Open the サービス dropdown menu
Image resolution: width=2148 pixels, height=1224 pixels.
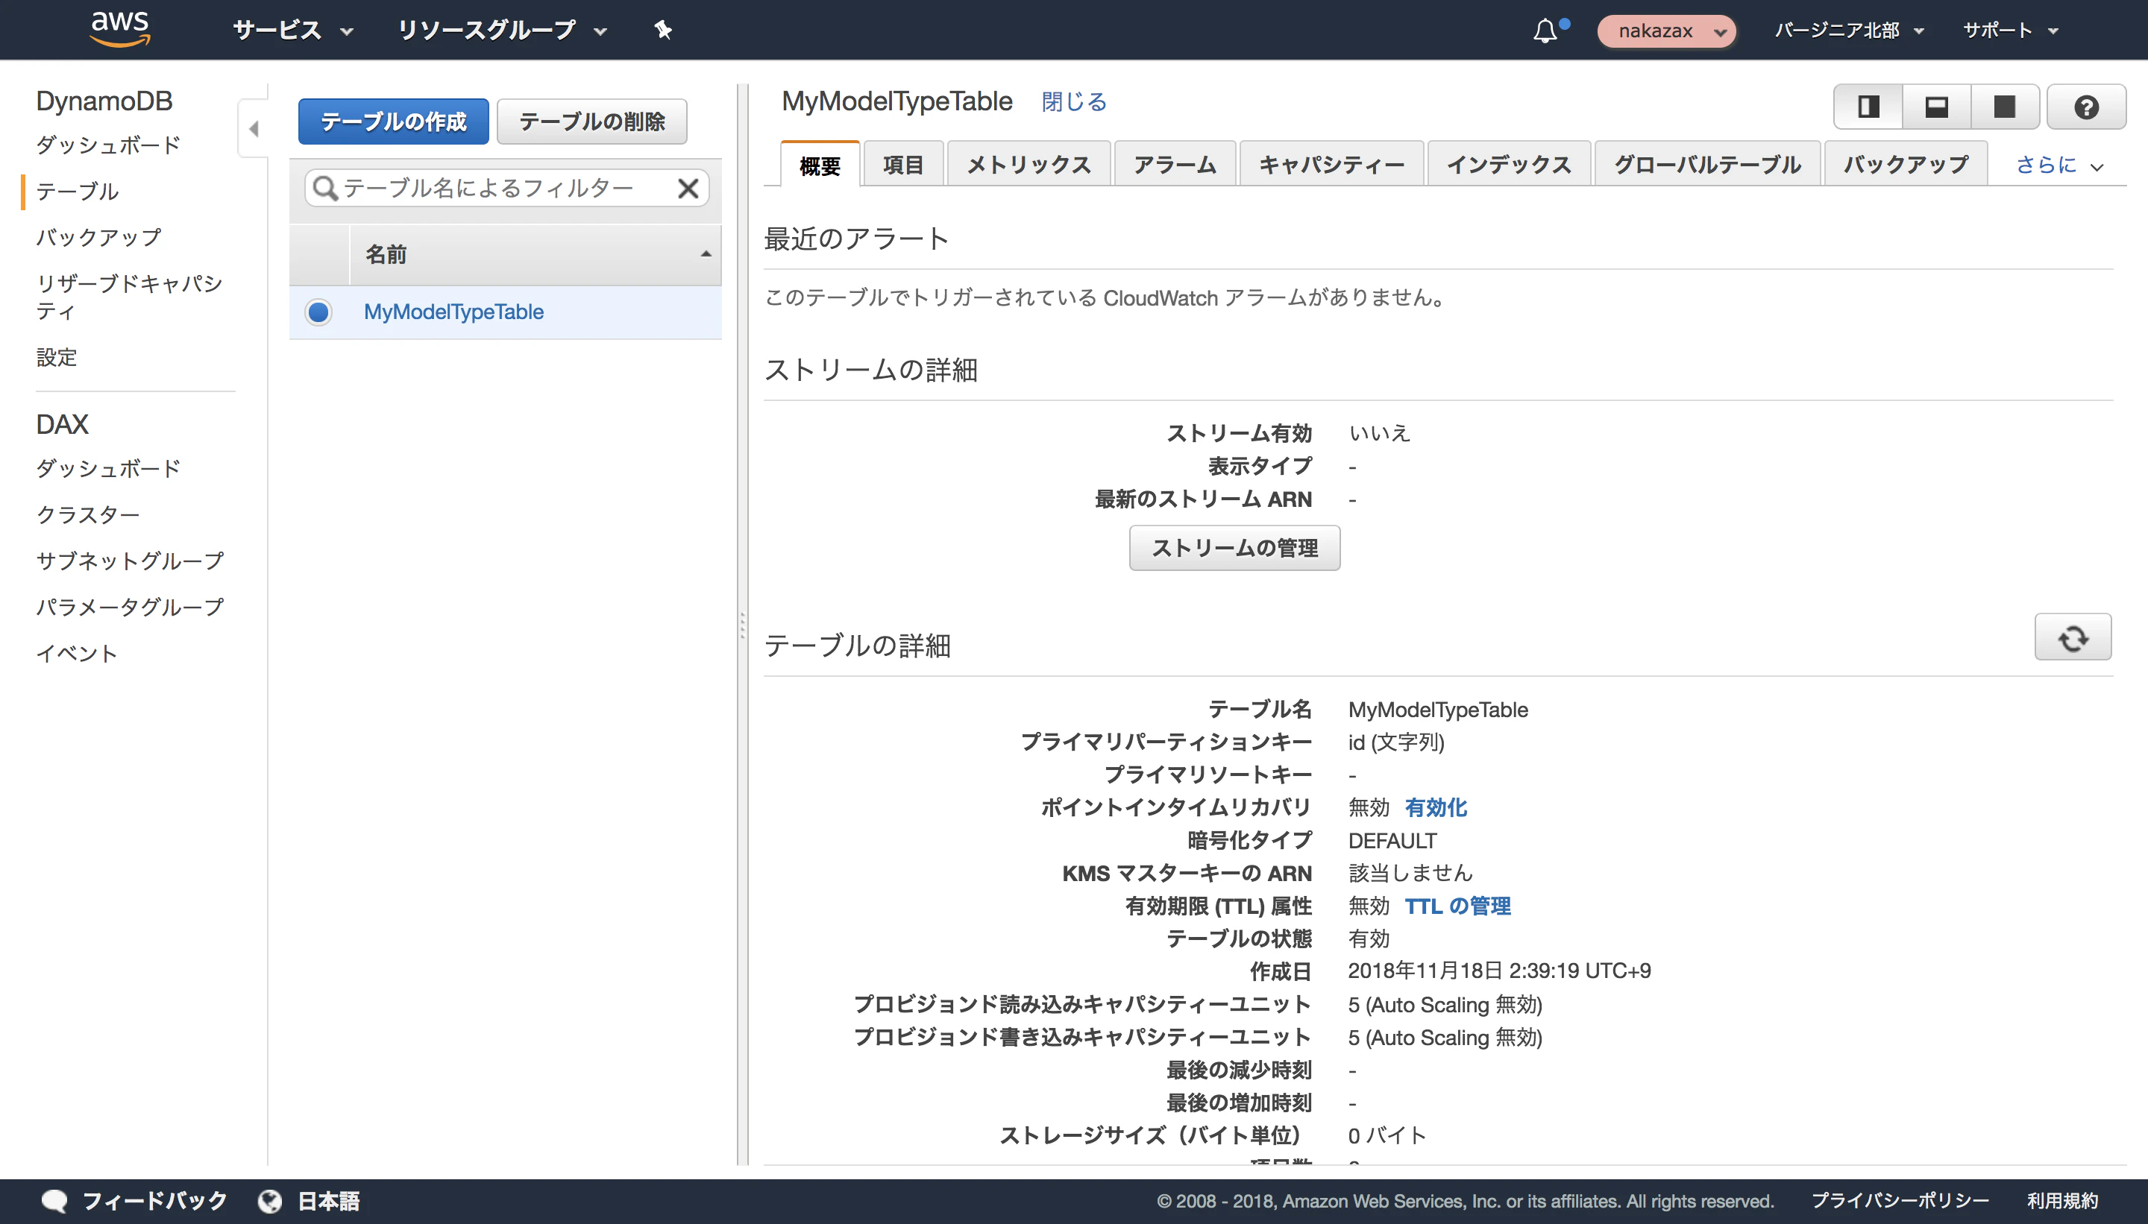(x=292, y=31)
